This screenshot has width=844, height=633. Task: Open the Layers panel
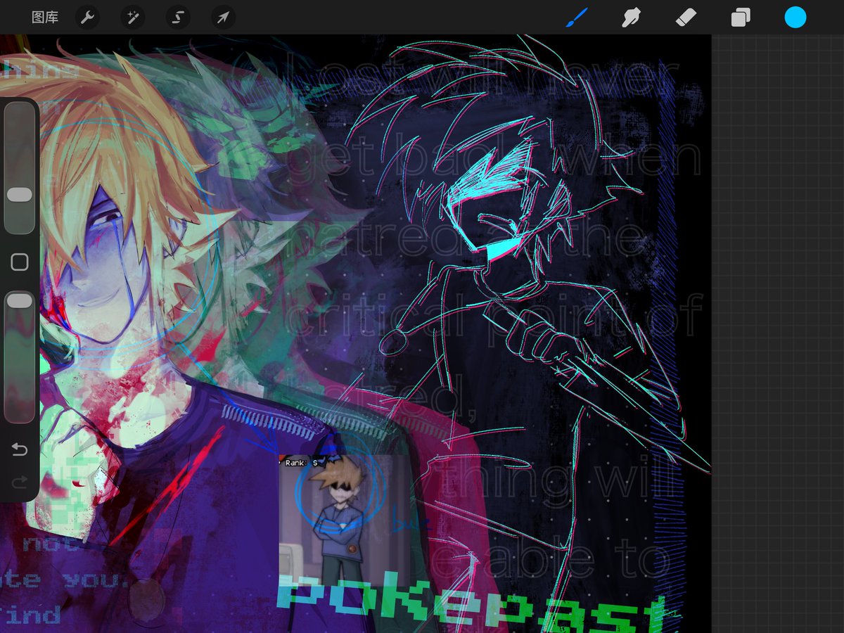click(741, 18)
